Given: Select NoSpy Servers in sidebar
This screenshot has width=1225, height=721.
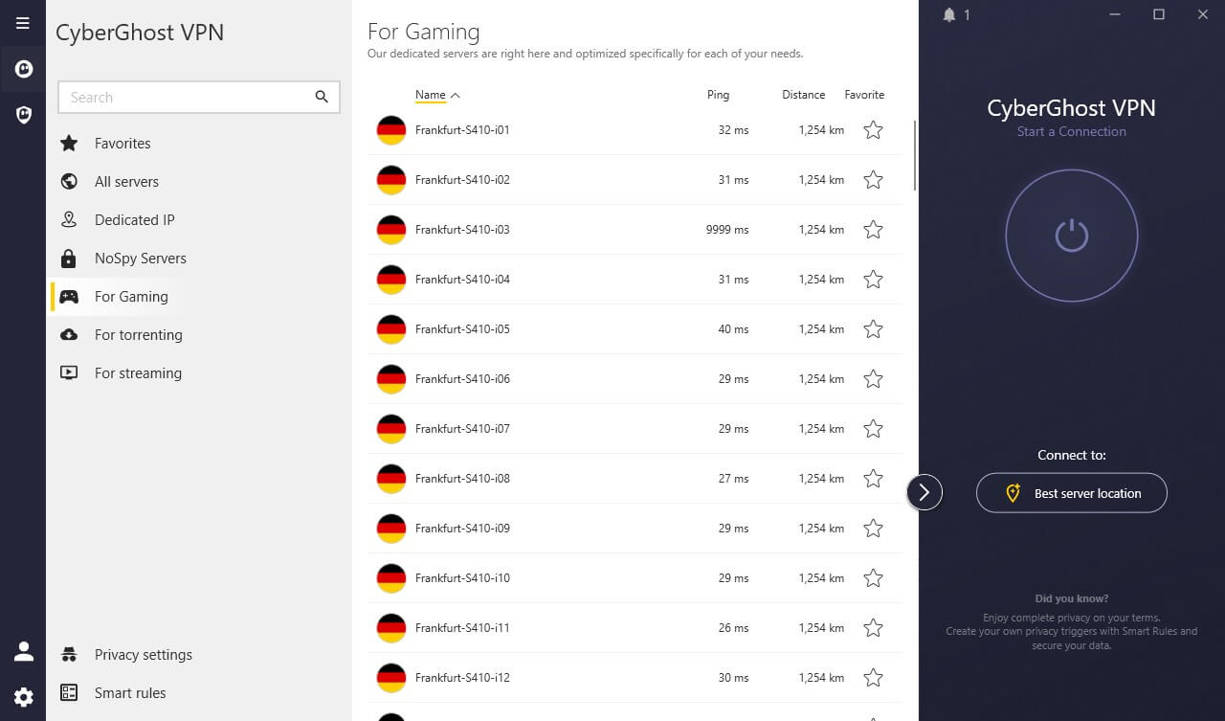Looking at the screenshot, I should coord(140,259).
